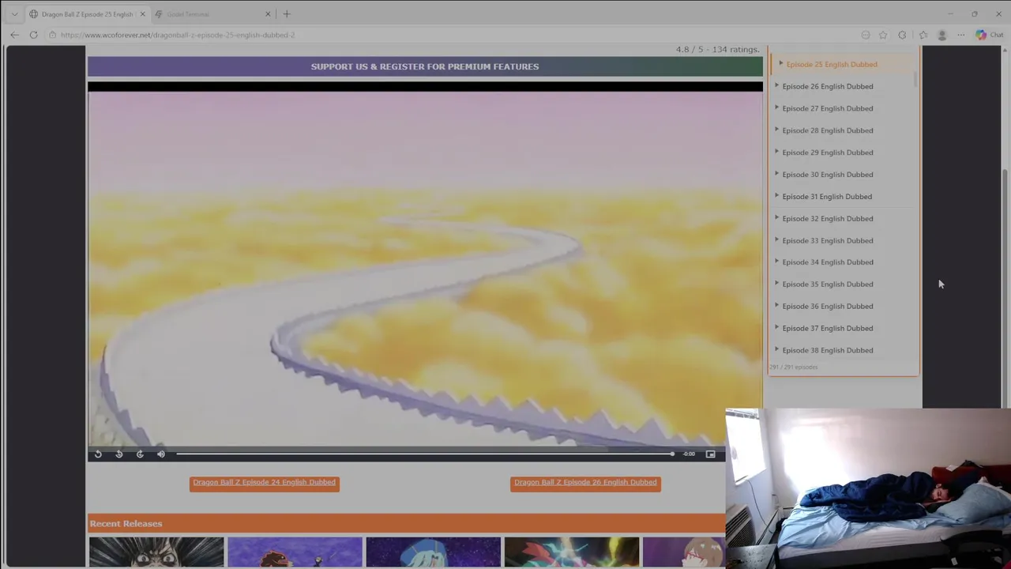Open a new browser tab

[x=287, y=13]
